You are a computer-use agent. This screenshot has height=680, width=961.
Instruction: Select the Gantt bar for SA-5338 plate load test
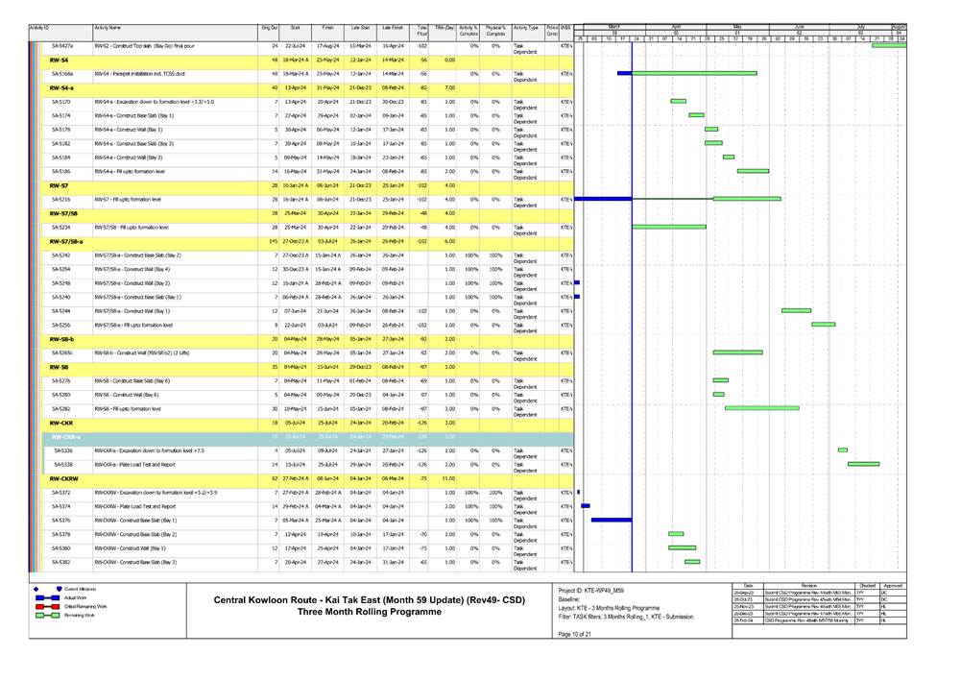[863, 464]
